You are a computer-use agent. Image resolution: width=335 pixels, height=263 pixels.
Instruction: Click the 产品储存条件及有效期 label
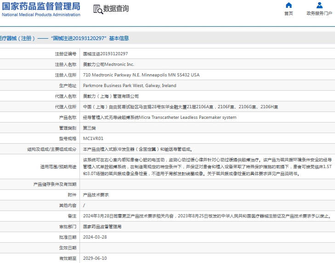coord(55,184)
